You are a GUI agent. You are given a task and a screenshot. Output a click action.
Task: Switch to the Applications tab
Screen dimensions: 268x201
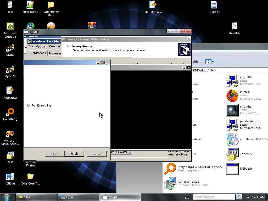click(38, 53)
